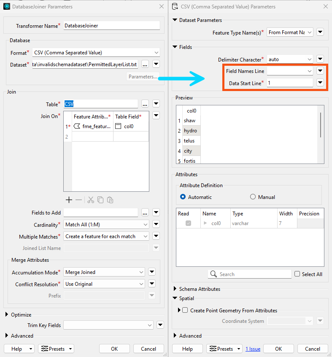The image size is (332, 357).
Task: Copy selected Join On row
Action: [100, 200]
